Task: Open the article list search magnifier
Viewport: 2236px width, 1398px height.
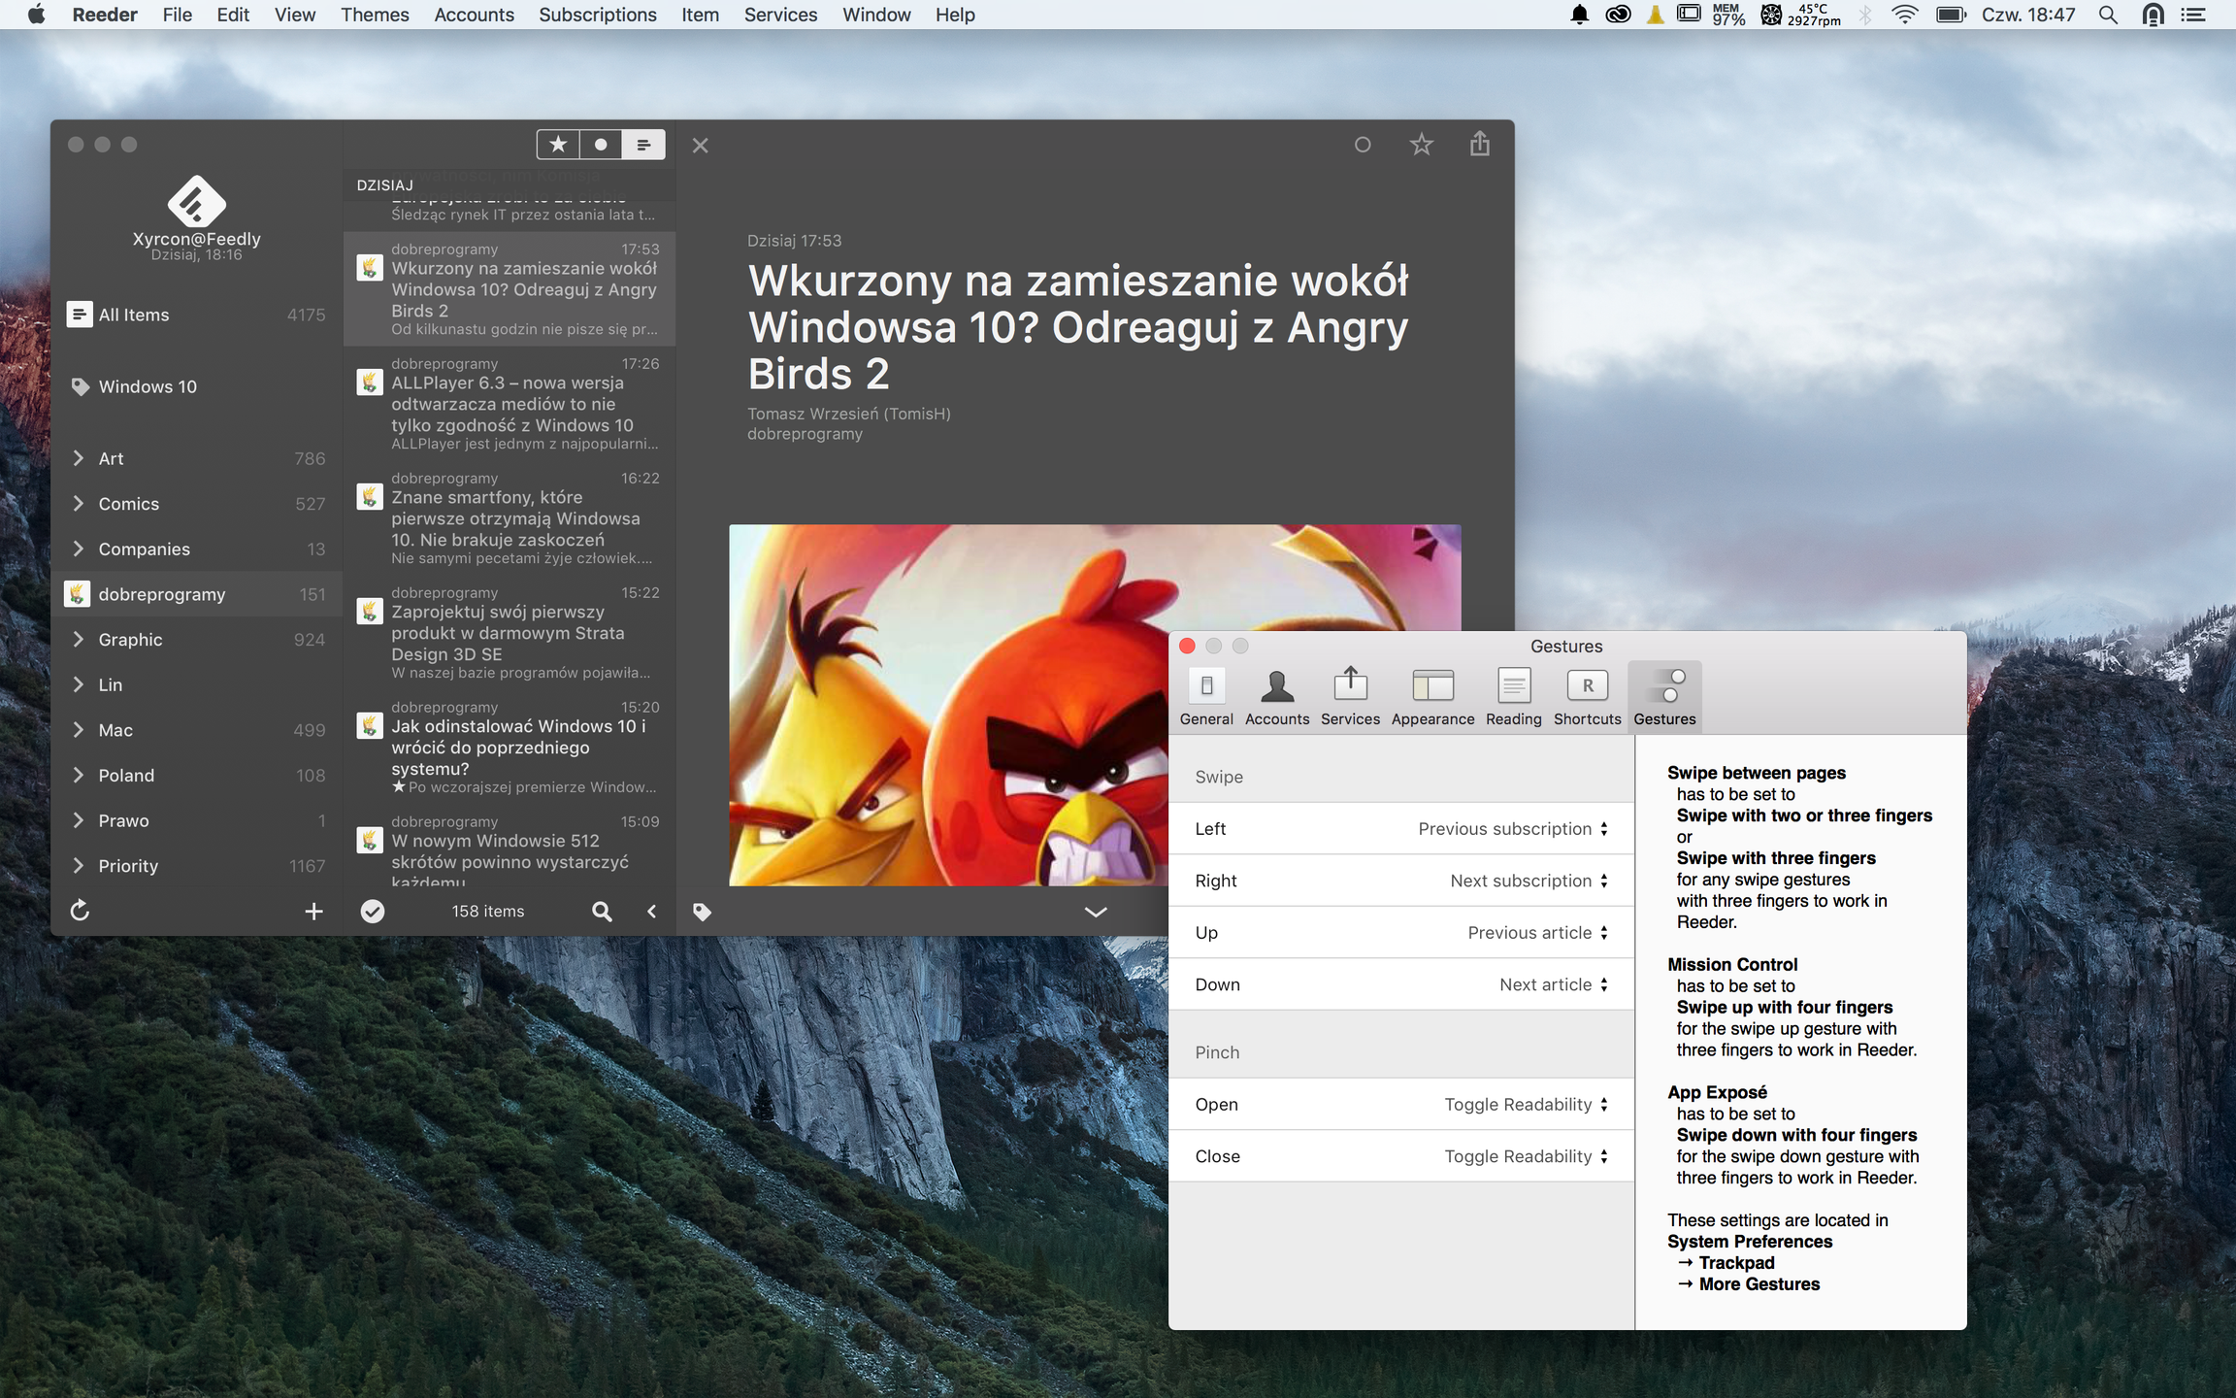Action: tap(602, 911)
